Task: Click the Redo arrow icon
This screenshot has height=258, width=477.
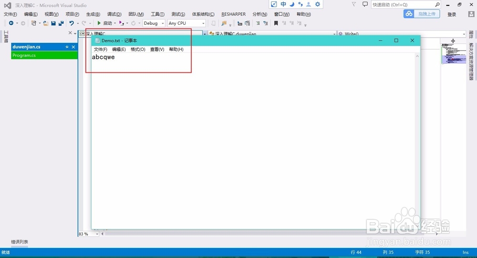Action: (x=83, y=23)
